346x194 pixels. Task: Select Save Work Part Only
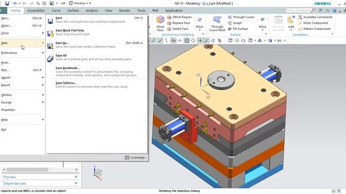[96, 32]
